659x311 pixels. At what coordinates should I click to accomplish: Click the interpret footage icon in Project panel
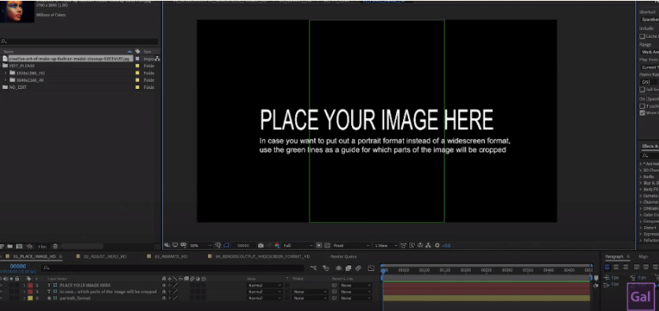click(x=2, y=246)
